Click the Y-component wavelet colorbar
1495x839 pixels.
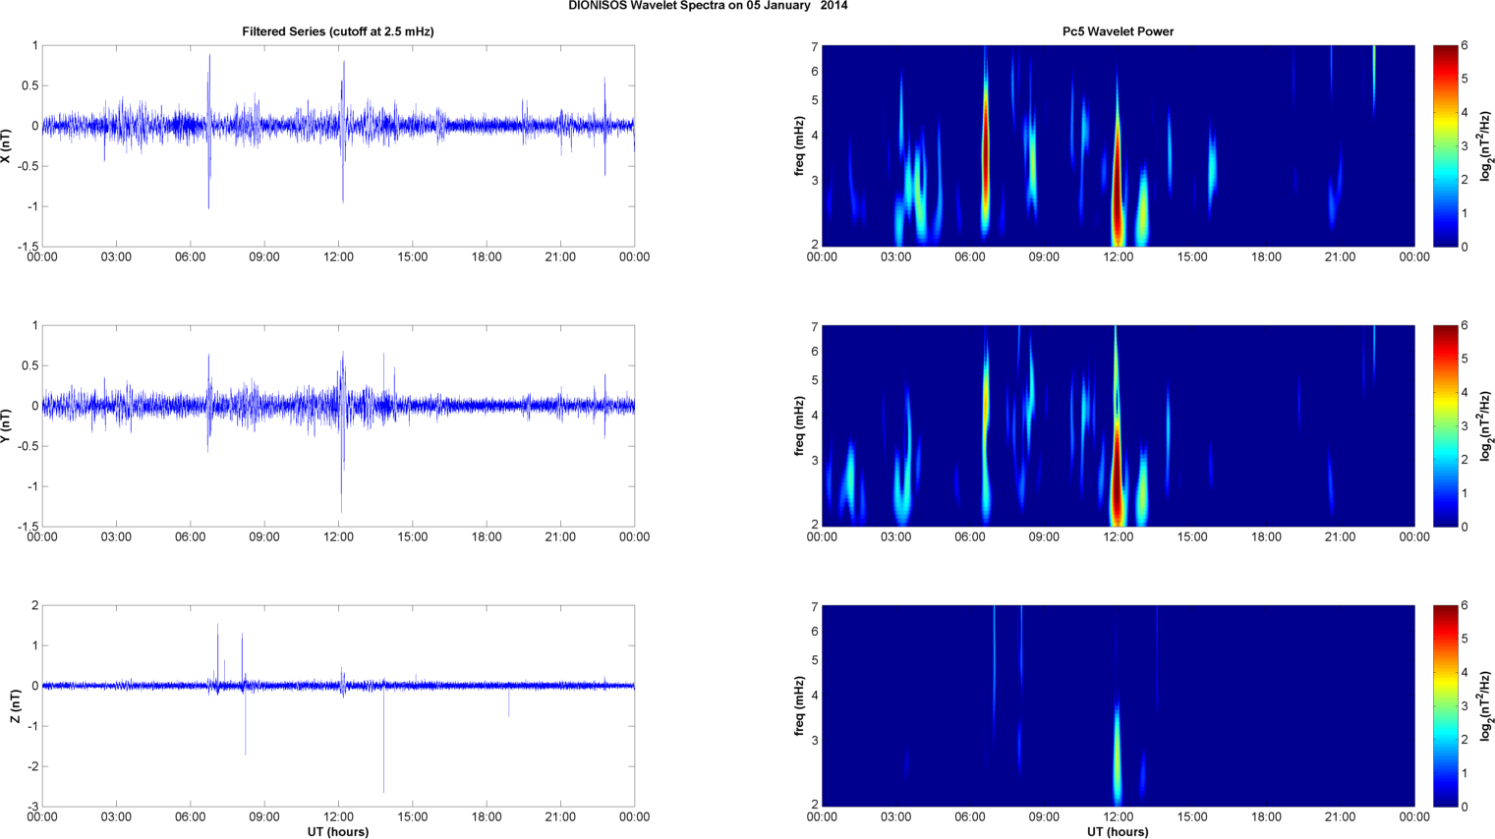[x=1445, y=425]
